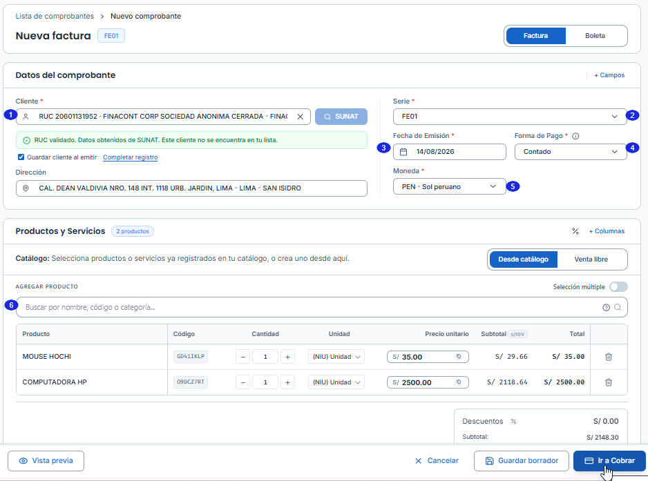Delete the MOUSE HOCHI row
The height and width of the screenshot is (481, 648).
click(x=609, y=357)
